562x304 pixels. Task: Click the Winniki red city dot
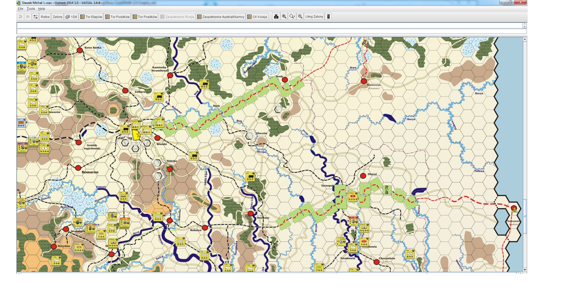pos(157,138)
